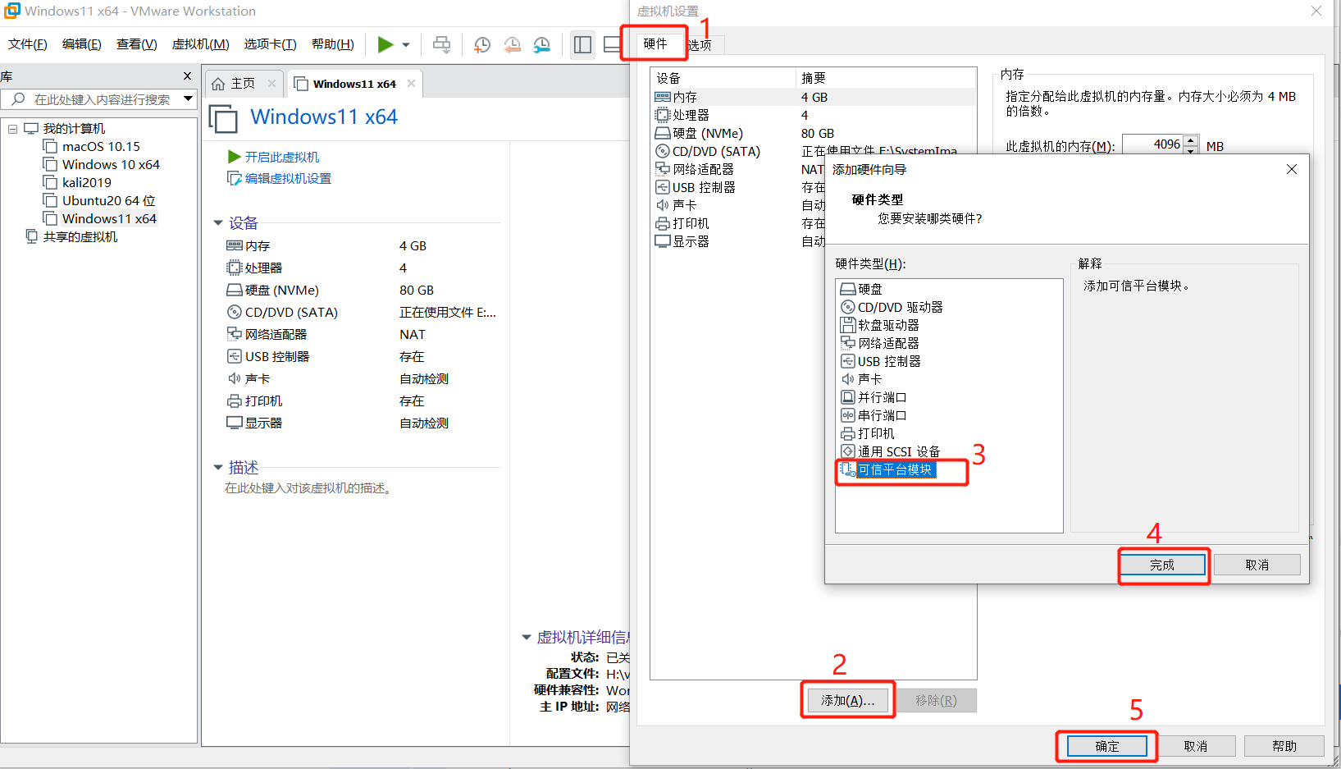1341x769 pixels.
Task: Open the 帮助(H) menu
Action: pyautogui.click(x=332, y=44)
